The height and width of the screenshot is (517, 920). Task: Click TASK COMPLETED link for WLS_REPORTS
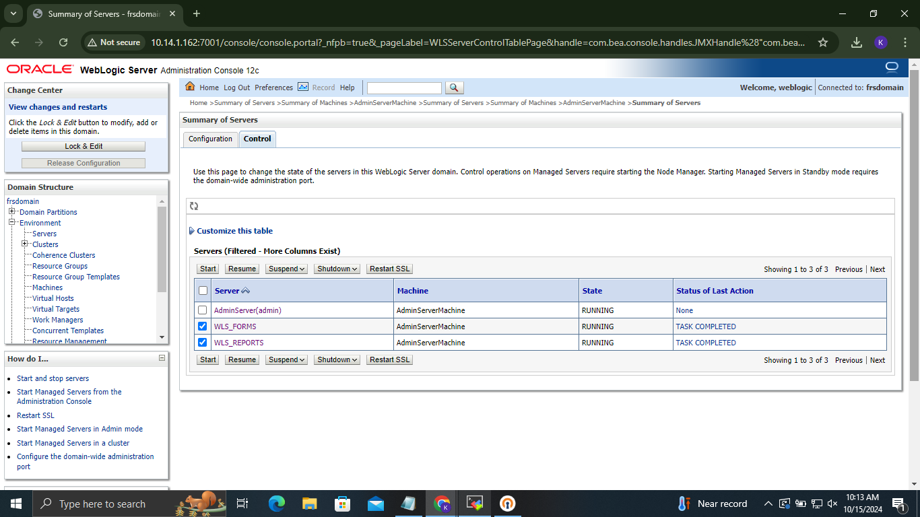tap(706, 343)
